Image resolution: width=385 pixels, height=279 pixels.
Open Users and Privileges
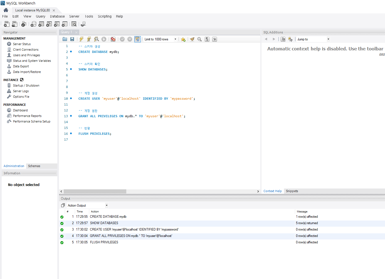[x=26, y=55]
